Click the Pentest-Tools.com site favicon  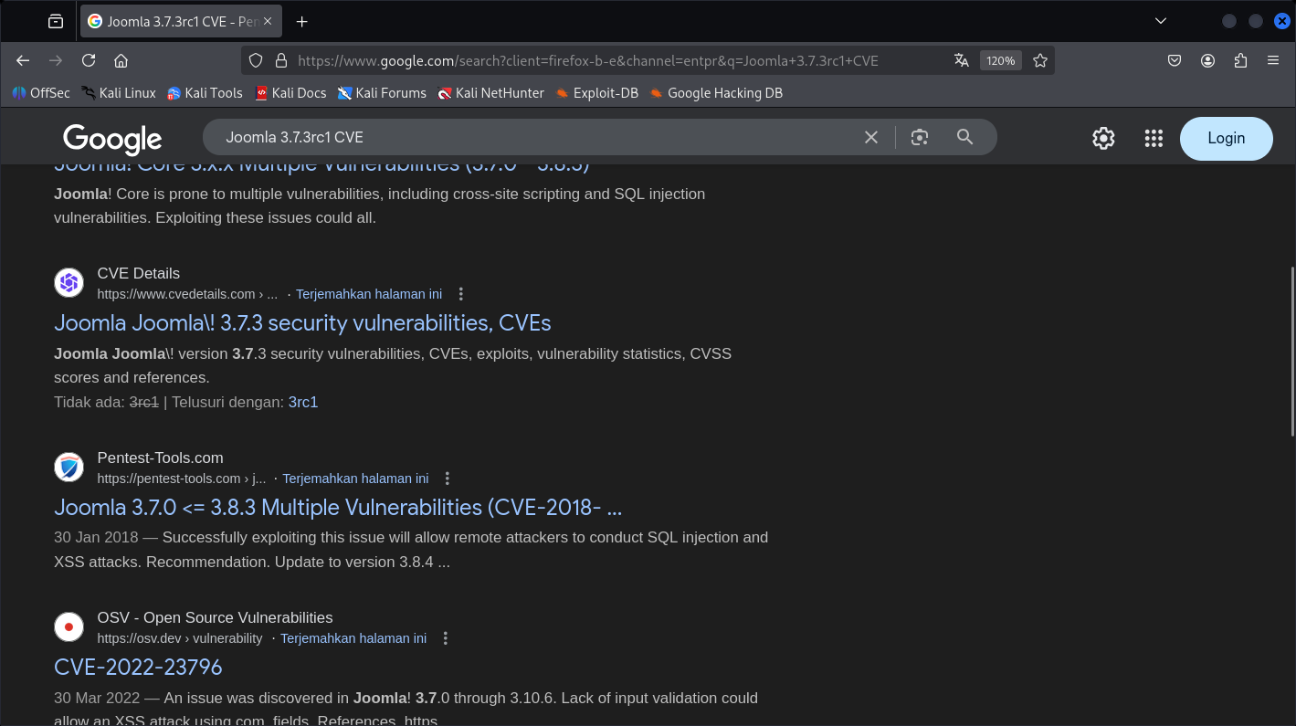point(68,468)
